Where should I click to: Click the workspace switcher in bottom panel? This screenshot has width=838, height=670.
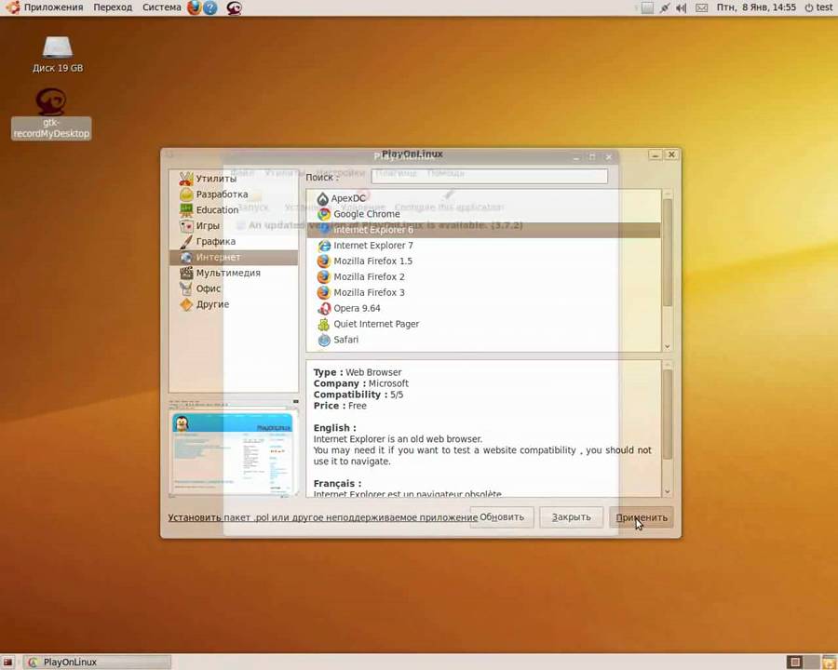pyautogui.click(x=804, y=662)
